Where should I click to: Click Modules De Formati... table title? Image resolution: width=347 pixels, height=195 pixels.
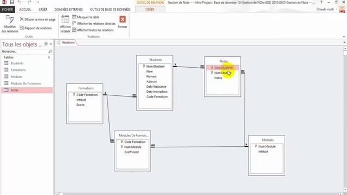coord(133,135)
